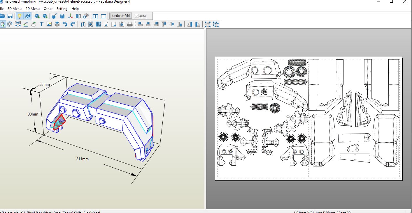Click the page number hash icon
Viewport: 412px width, 213px height.
tap(106, 24)
